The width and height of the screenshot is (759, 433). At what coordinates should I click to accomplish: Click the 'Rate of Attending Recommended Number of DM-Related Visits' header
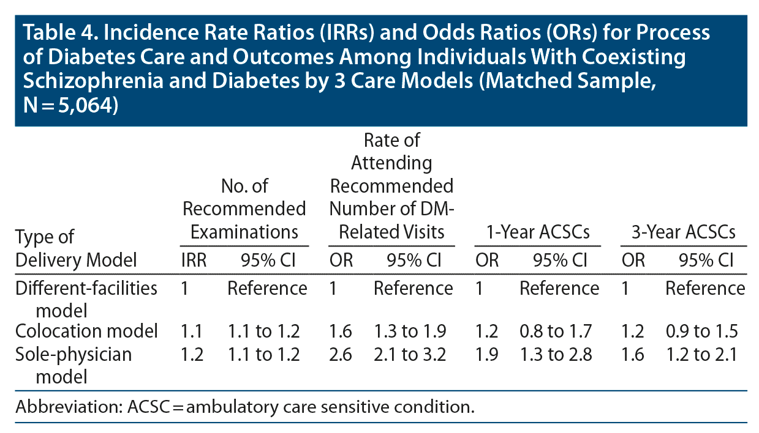[x=391, y=187]
